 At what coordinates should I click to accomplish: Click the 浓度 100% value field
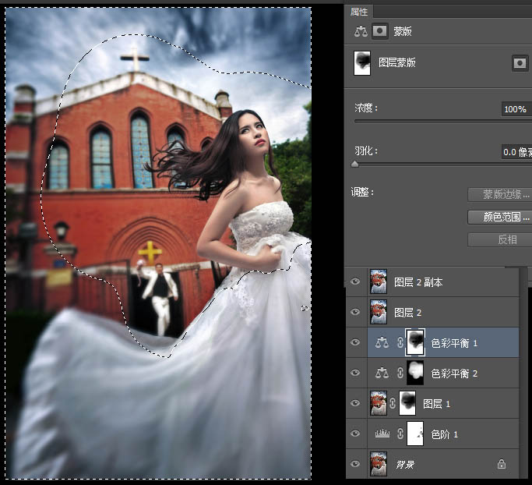coord(516,109)
